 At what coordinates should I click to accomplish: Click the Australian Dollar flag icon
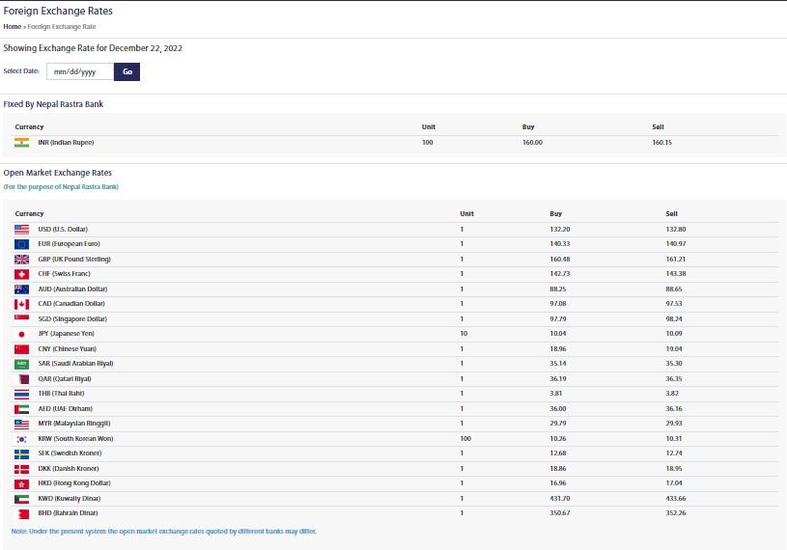(x=21, y=289)
